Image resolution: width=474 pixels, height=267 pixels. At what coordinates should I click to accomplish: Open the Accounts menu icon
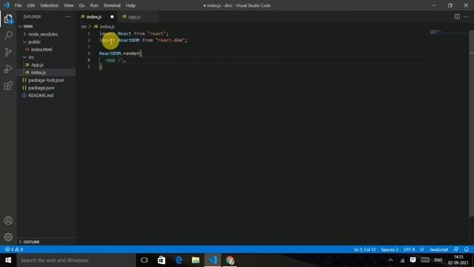click(x=8, y=220)
